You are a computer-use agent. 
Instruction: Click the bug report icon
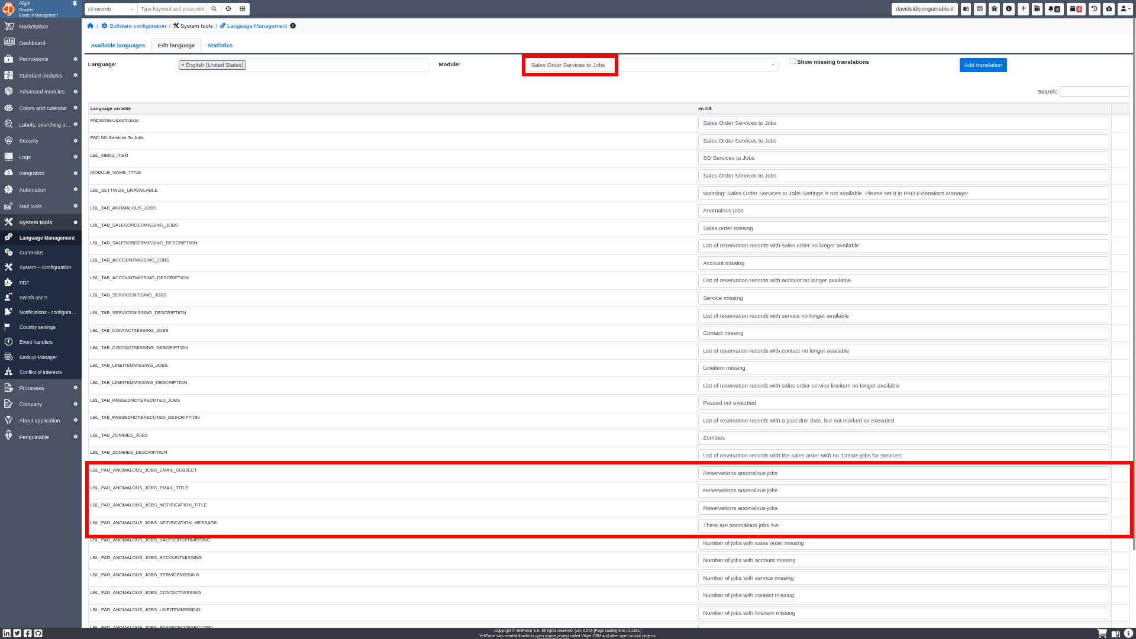pos(995,9)
